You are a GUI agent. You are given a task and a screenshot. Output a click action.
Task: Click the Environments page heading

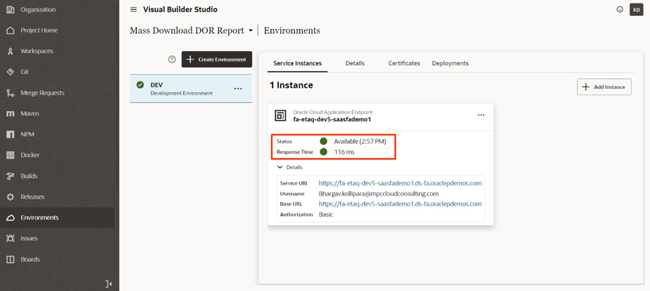(x=292, y=30)
